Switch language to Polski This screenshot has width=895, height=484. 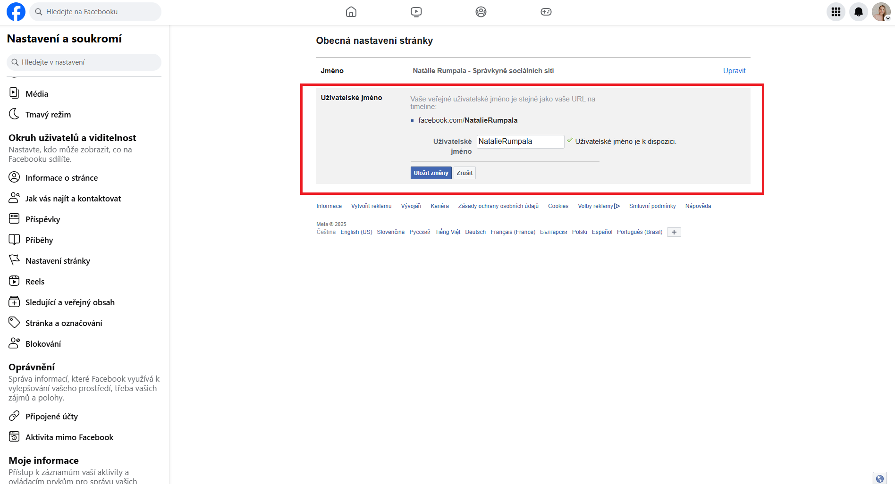tap(580, 232)
